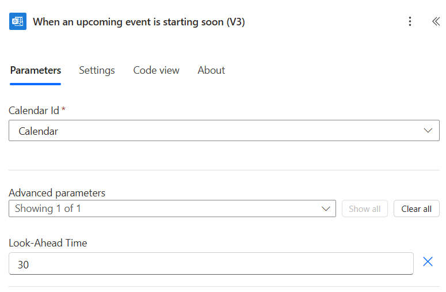
Task: Collapse the panel with double chevron
Action: (436, 22)
